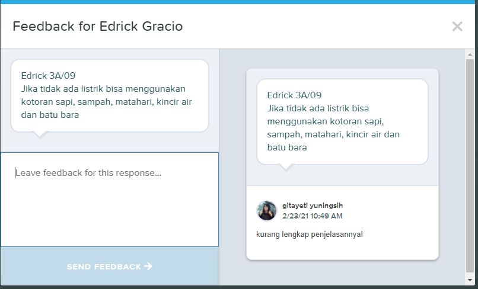
Task: Click the vertical scrollbar thumb in feedback panel
Action: click(470, 167)
